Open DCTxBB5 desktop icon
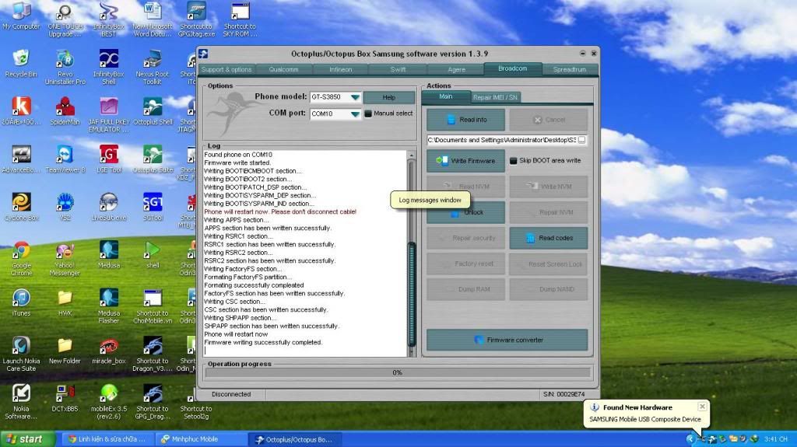 tap(65, 398)
